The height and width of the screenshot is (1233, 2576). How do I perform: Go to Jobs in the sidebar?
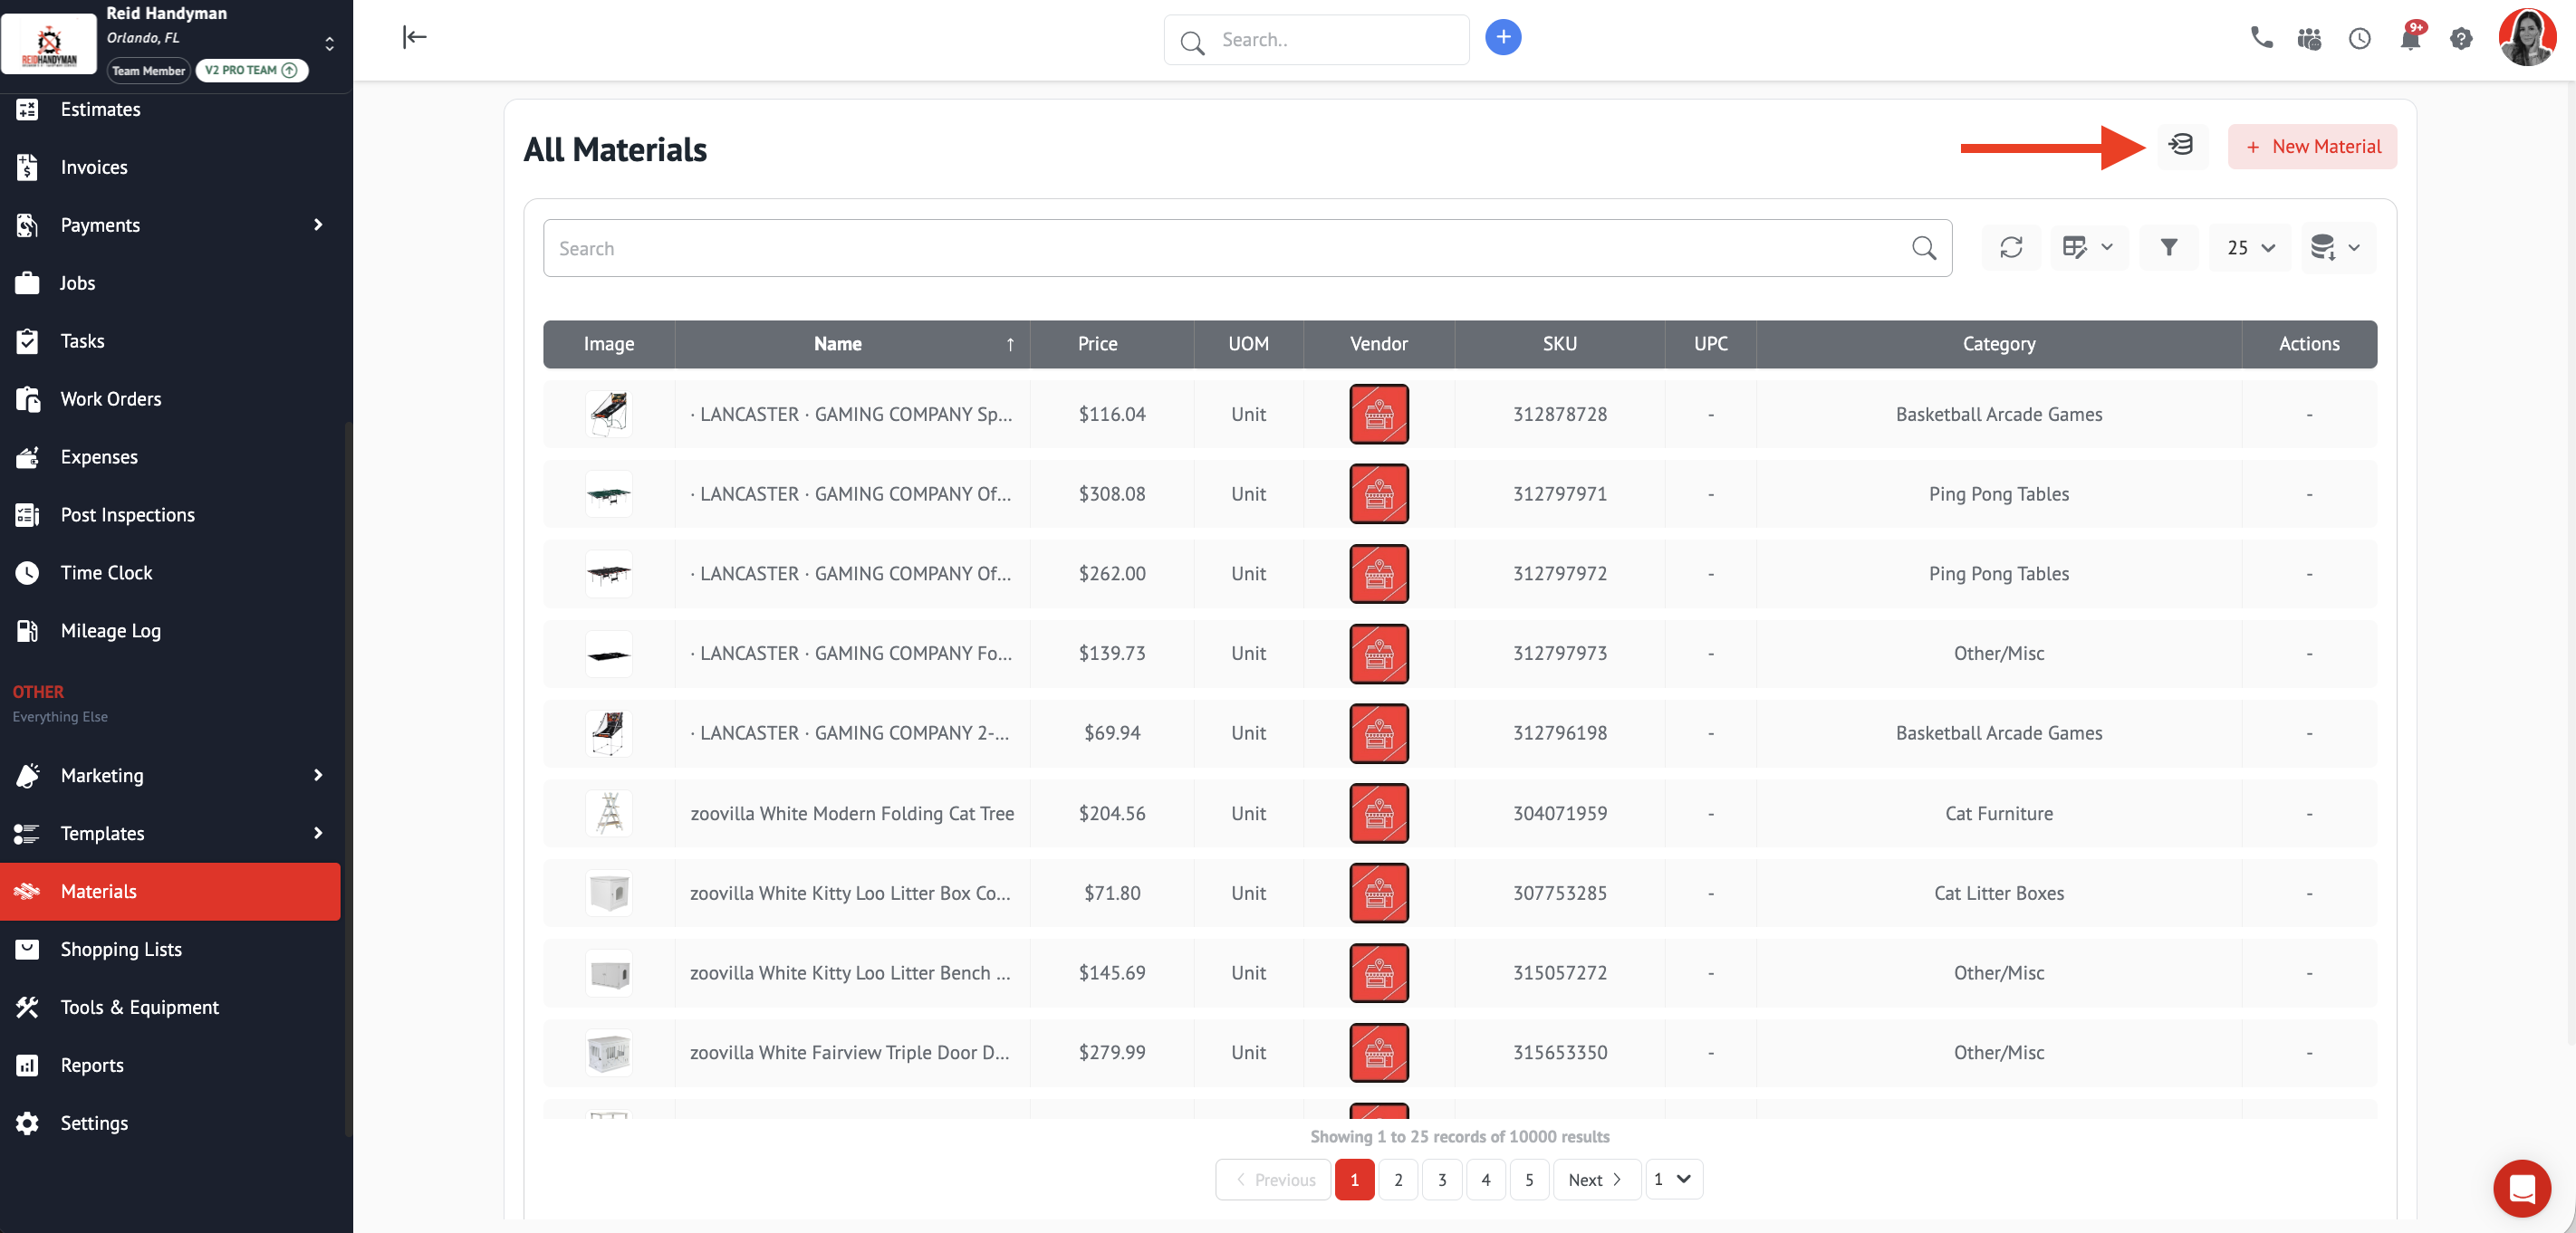(x=170, y=282)
